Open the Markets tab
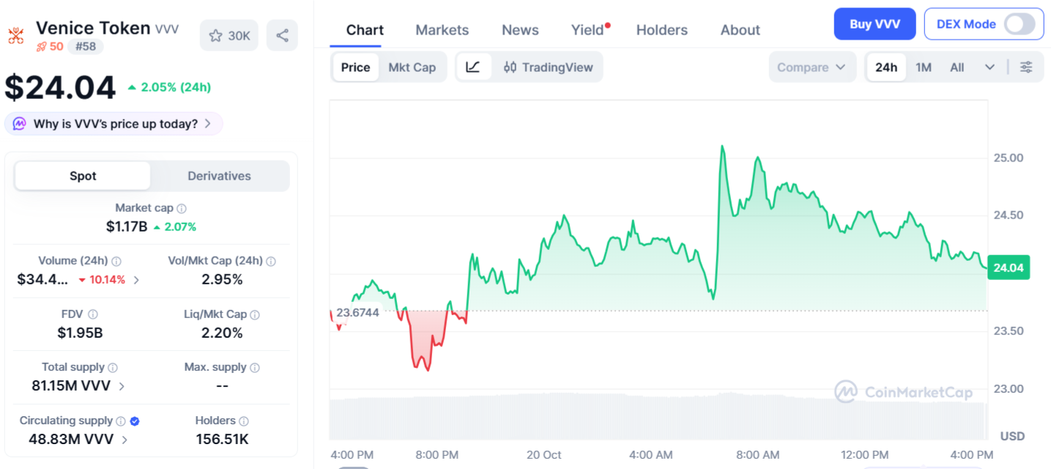 [442, 30]
